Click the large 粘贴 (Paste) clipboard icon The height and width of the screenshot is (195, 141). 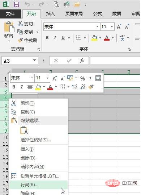(x=9, y=27)
